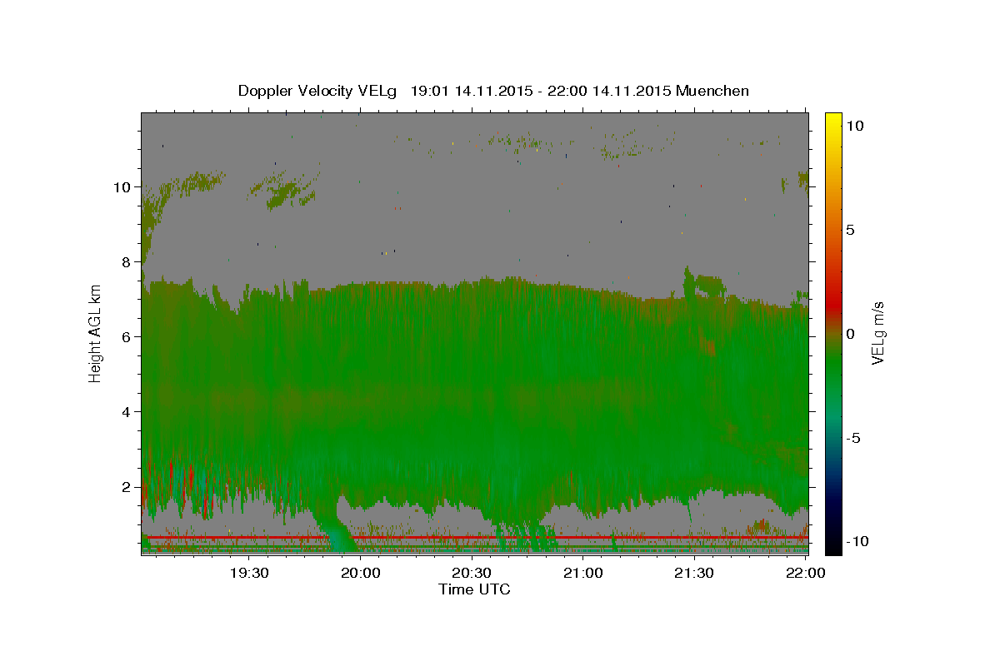The height and width of the screenshot is (666, 1000).
Task: Click the plot title 'Doppler Velocity VELg'
Action: click(x=318, y=91)
